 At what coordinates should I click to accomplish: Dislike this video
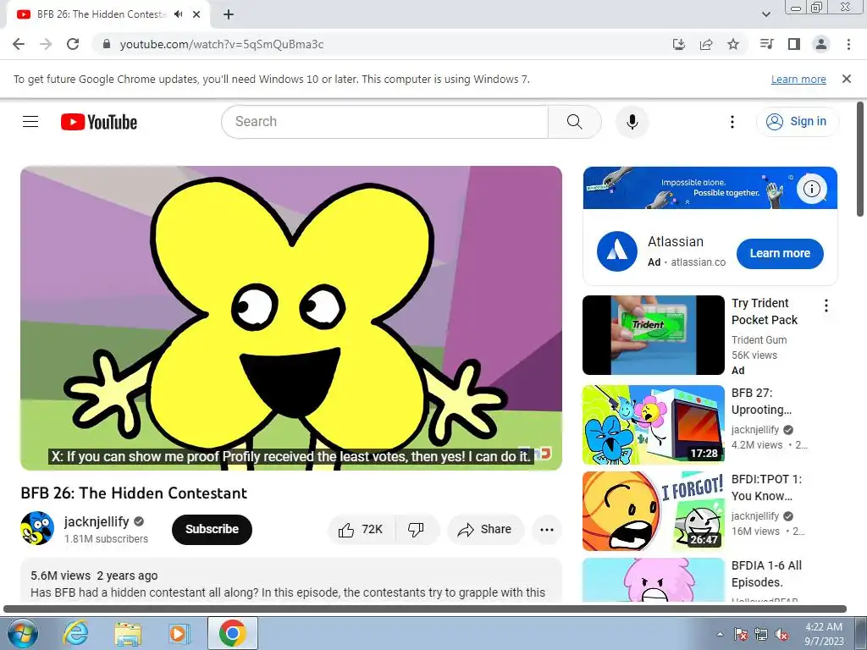point(417,530)
